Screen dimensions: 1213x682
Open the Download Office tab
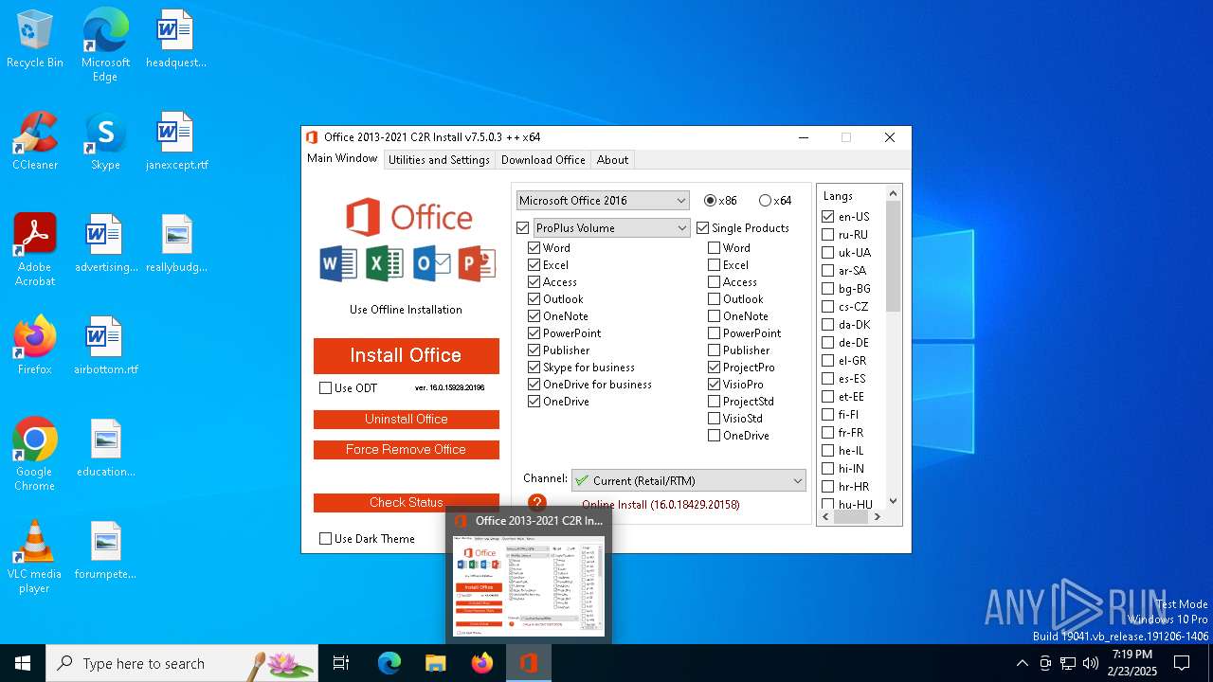coord(543,160)
